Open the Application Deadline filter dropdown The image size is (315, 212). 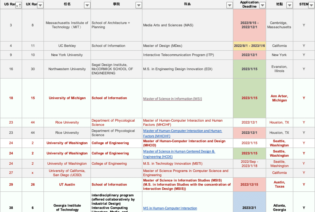[x=262, y=6]
